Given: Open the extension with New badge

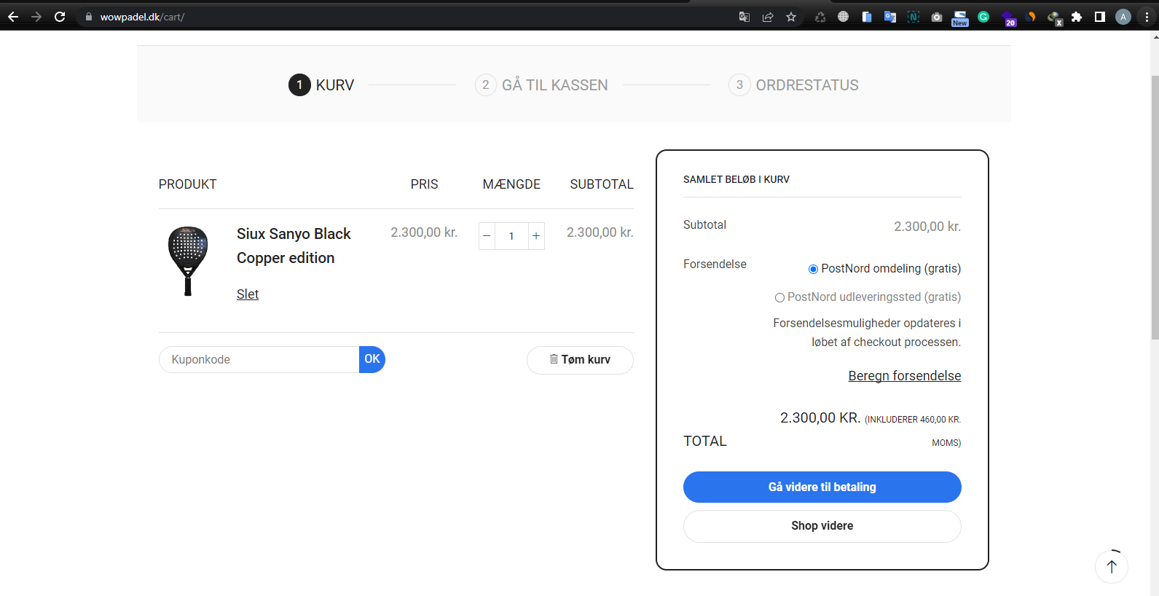Looking at the screenshot, I should pyautogui.click(x=960, y=18).
